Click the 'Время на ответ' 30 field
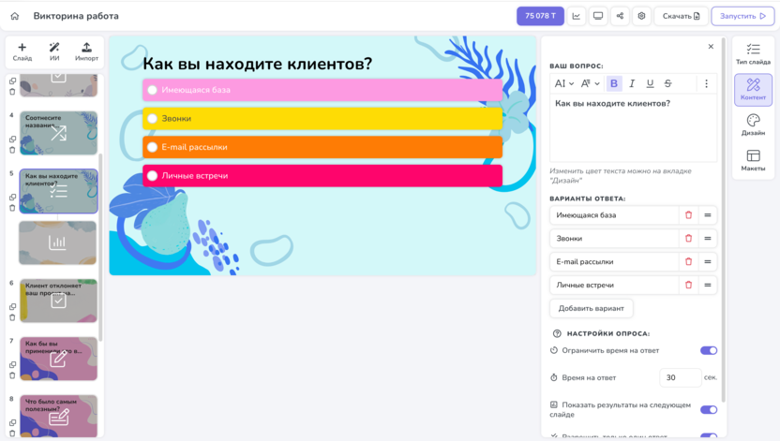Image resolution: width=780 pixels, height=441 pixels. coord(680,377)
